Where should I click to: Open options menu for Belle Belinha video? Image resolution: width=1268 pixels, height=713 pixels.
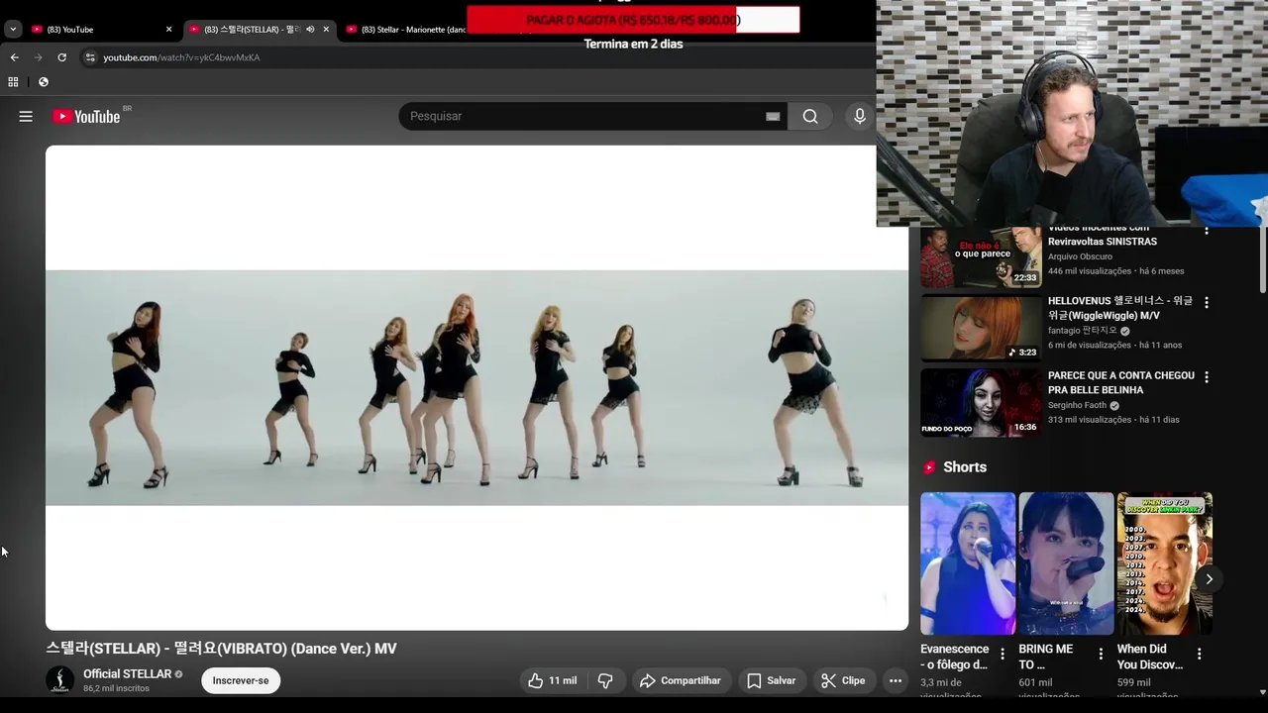tap(1206, 377)
